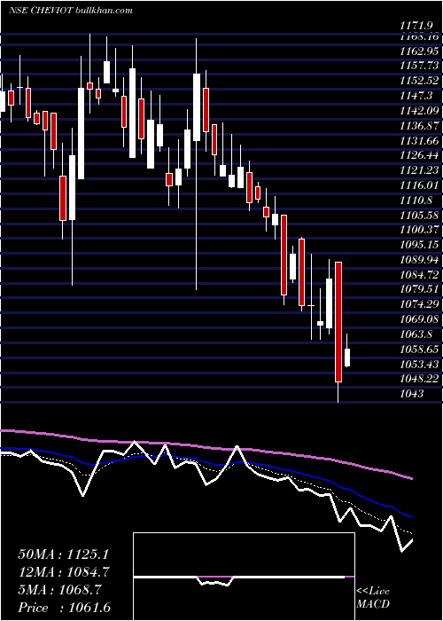Click the 1110.8 price axis label
The image size is (443, 621).
point(416,200)
